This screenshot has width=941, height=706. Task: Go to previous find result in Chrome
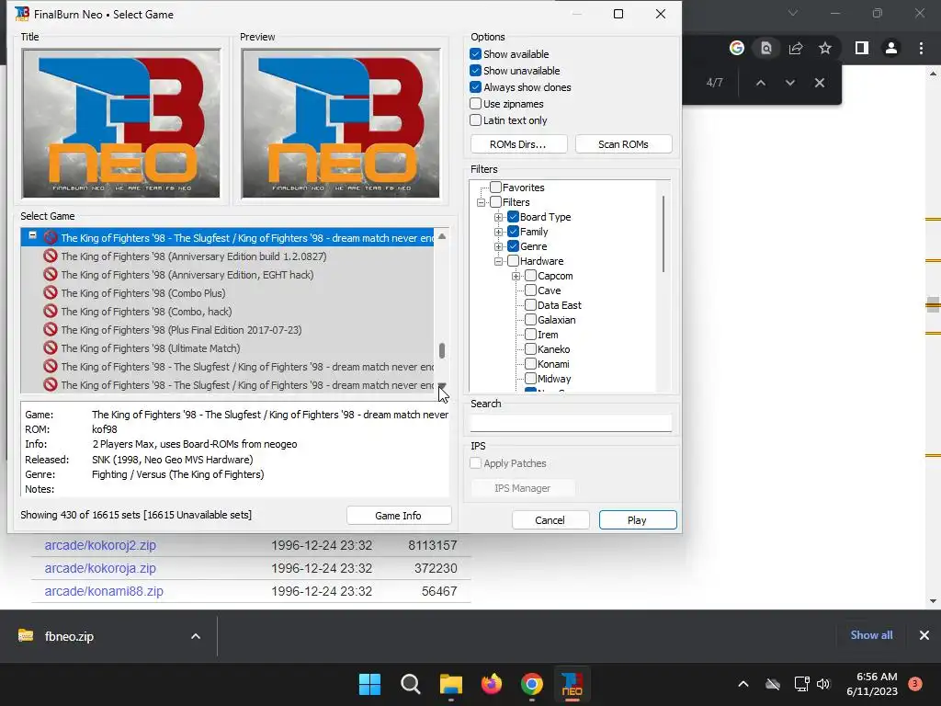click(x=760, y=83)
